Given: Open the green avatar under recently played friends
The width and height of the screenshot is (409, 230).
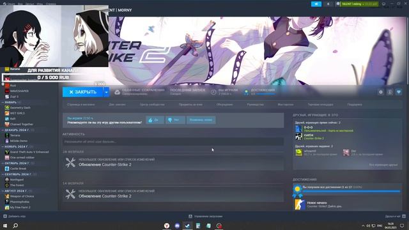Looking at the screenshot, I should (298, 153).
